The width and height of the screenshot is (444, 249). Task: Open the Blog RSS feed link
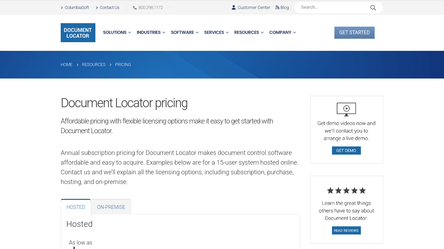click(x=282, y=8)
